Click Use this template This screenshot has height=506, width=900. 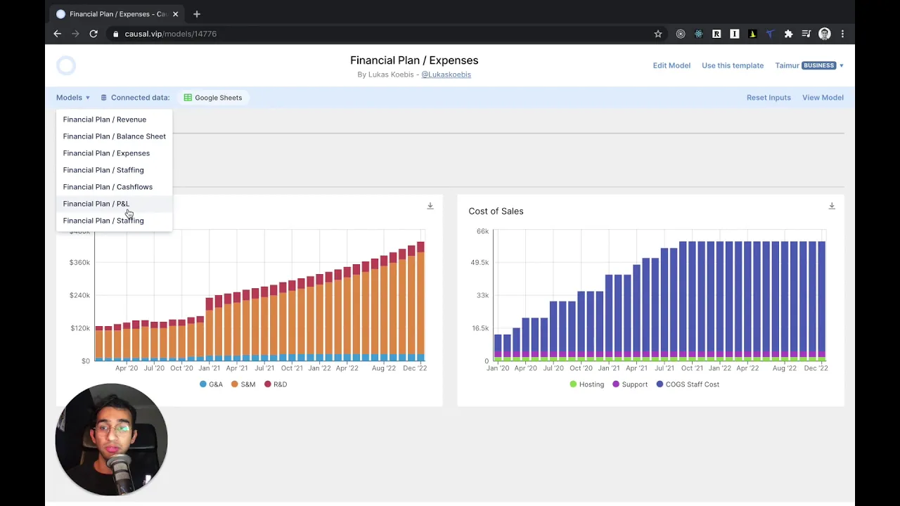coord(733,65)
